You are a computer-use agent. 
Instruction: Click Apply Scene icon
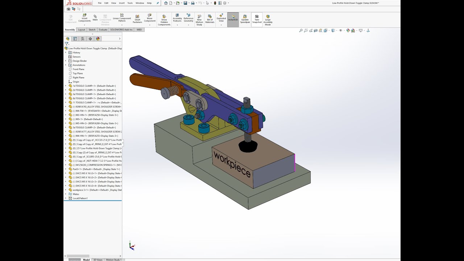click(353, 30)
